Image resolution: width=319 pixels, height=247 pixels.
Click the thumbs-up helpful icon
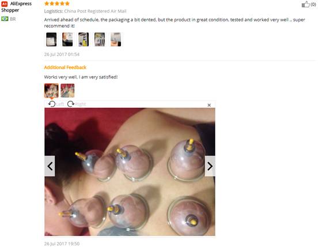(305, 4)
